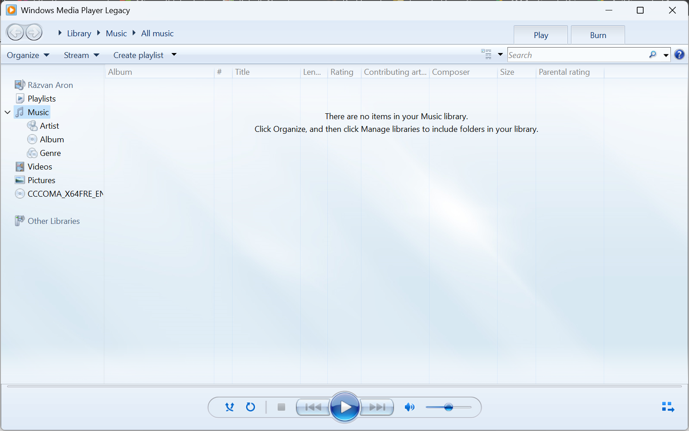Sort by the Album column header
This screenshot has height=431, width=689.
tap(160, 72)
